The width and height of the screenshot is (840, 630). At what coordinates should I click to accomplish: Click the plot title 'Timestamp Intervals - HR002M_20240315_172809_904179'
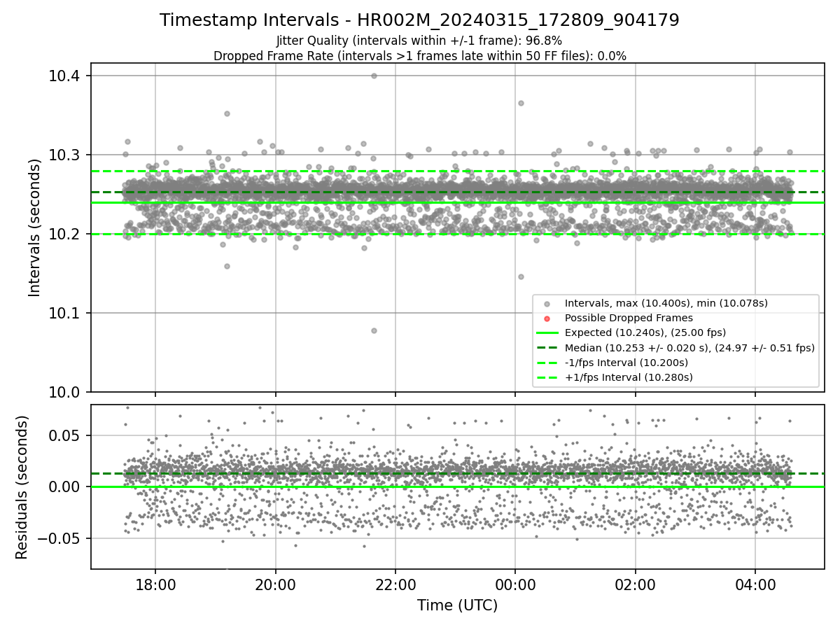pyautogui.click(x=419, y=20)
